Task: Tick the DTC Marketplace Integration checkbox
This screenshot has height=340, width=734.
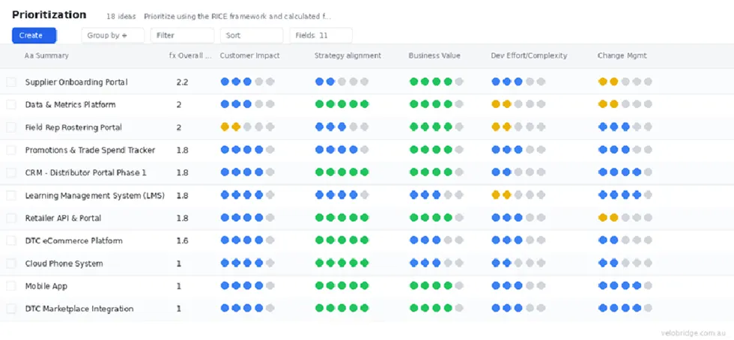Action: (x=11, y=309)
